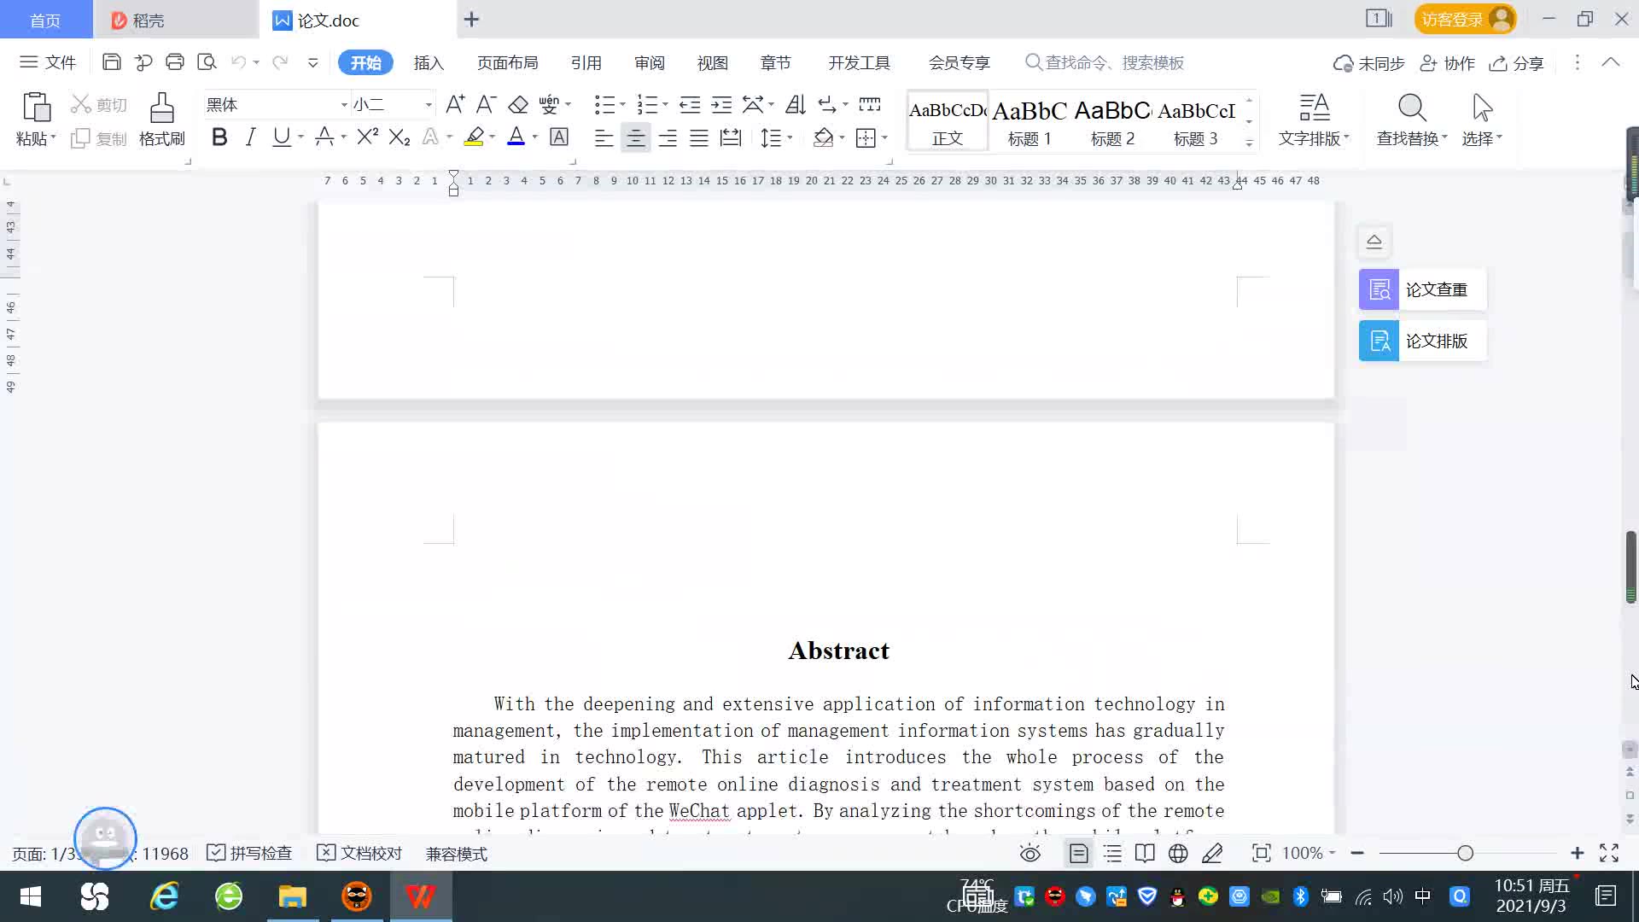The width and height of the screenshot is (1639, 922).
Task: Toggle bold formatting
Action: pos(219,137)
